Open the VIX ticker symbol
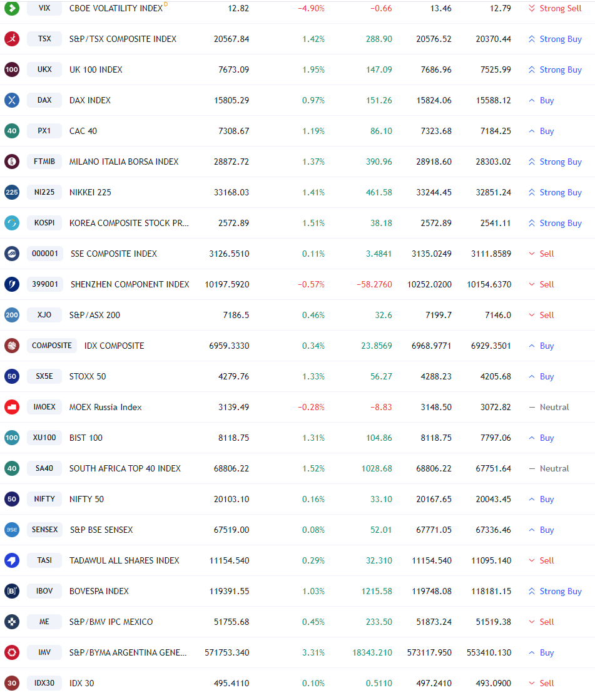This screenshot has height=695, width=595. click(44, 8)
